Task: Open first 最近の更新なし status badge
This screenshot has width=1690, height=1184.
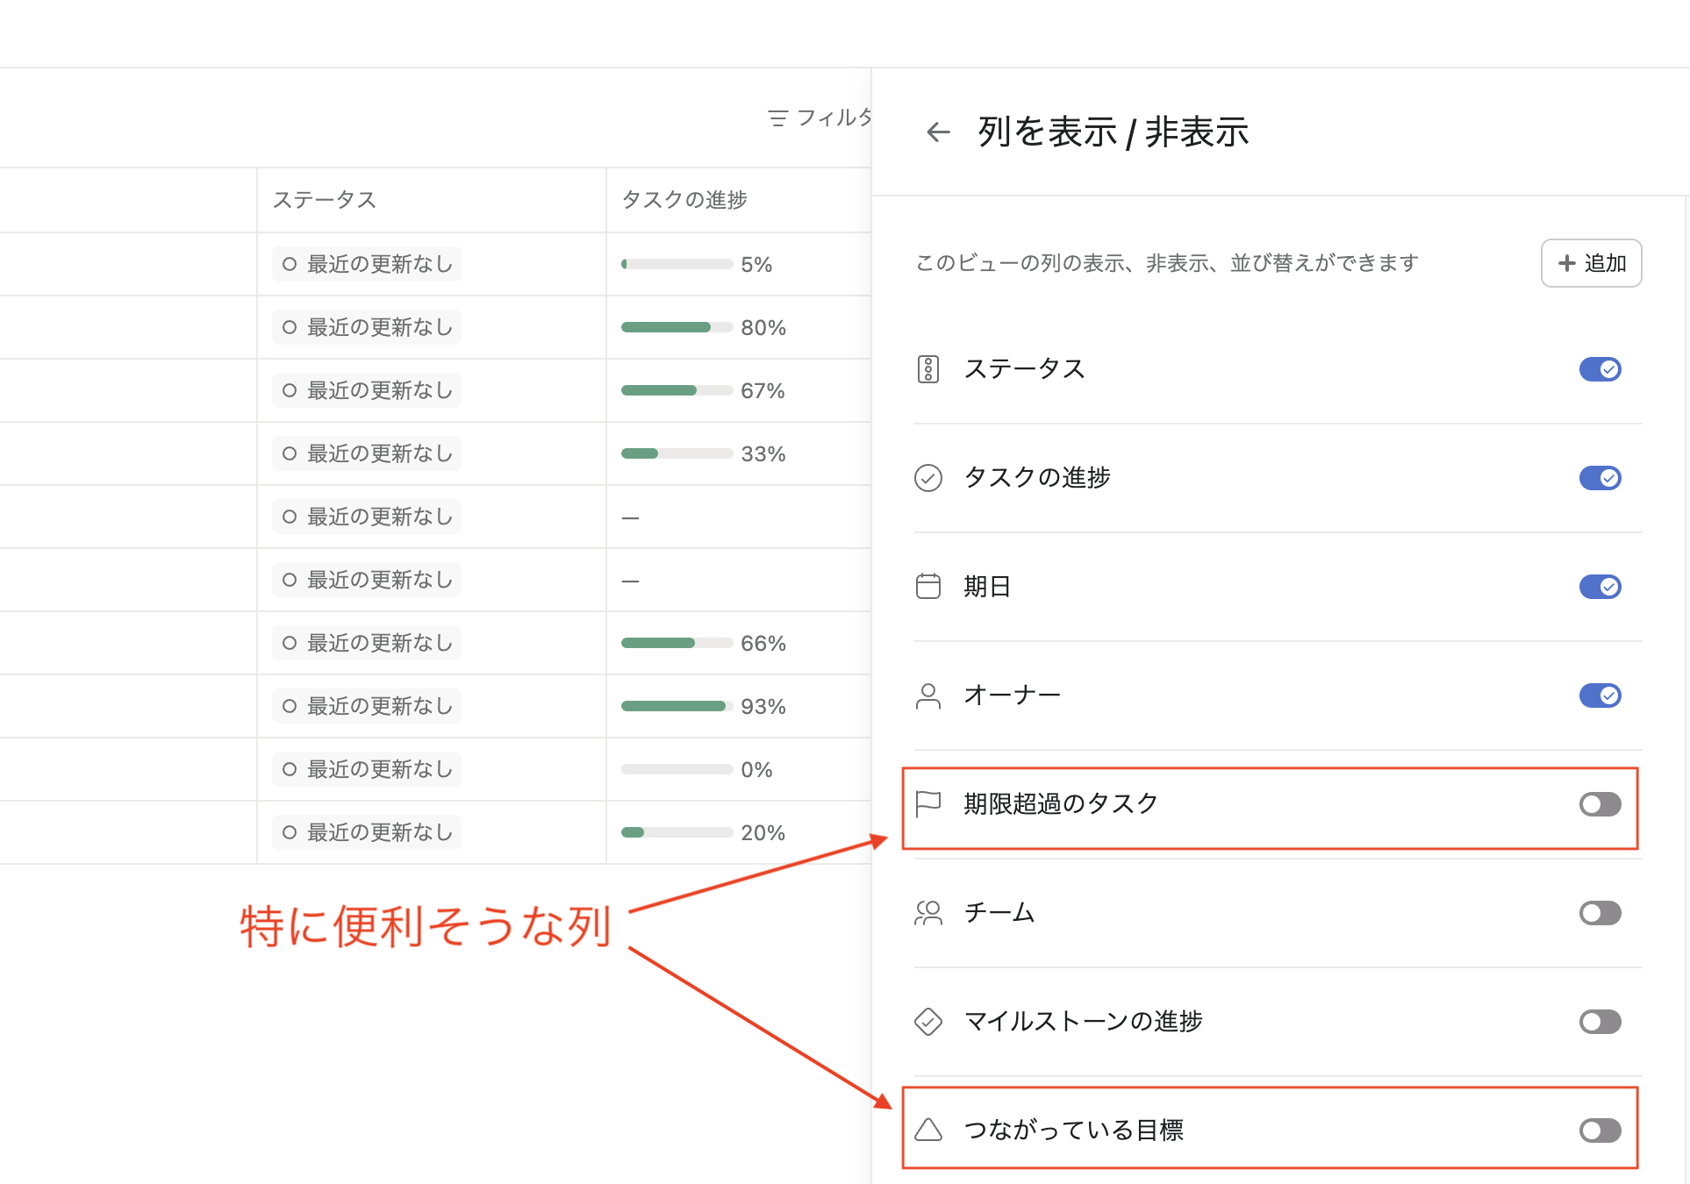Action: (367, 264)
